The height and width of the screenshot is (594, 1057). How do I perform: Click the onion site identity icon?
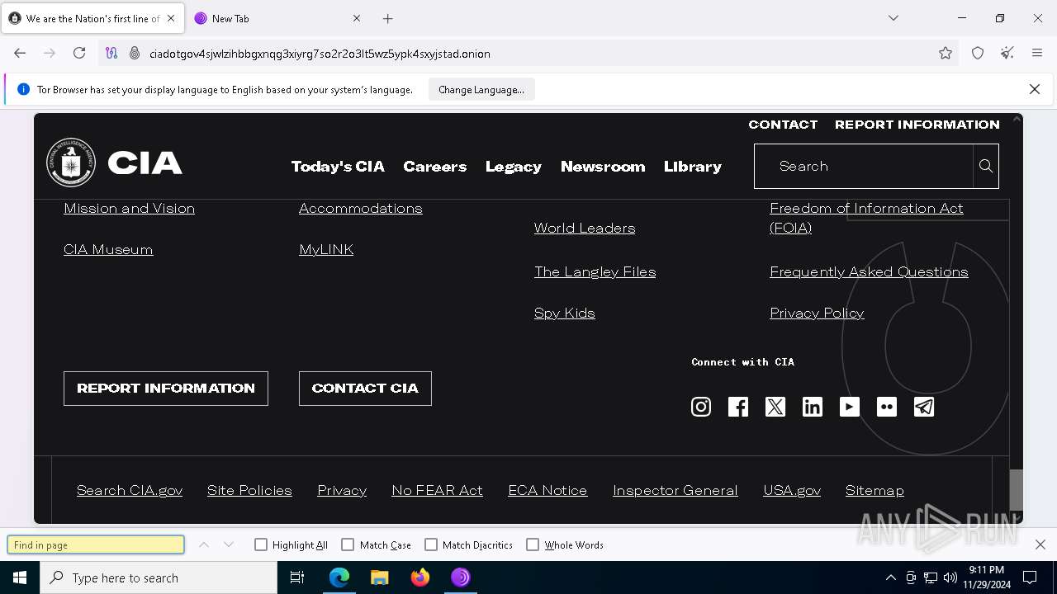(x=135, y=53)
